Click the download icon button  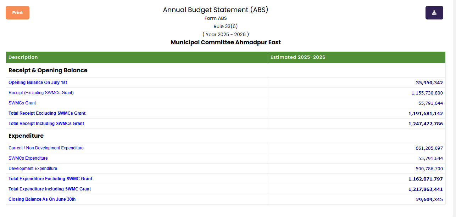point(434,13)
